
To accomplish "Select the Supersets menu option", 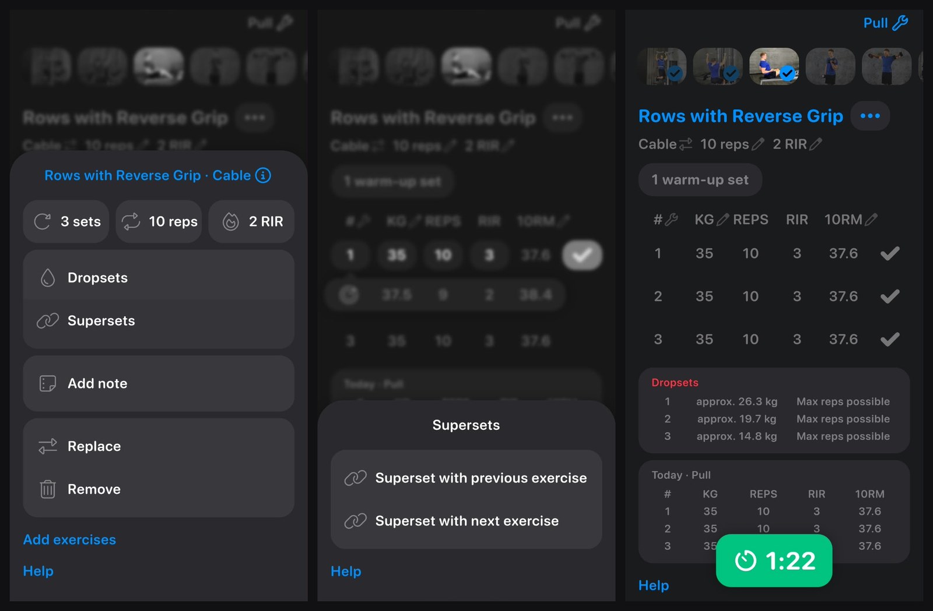I will (159, 320).
